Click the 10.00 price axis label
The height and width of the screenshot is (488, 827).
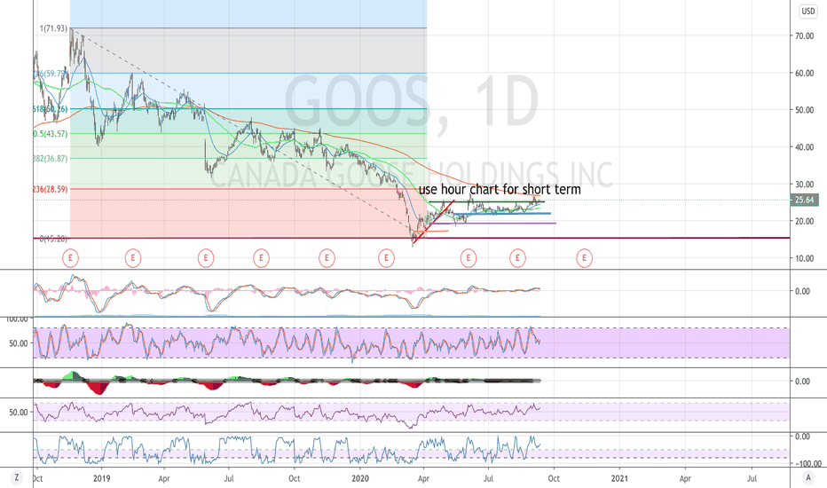pyautogui.click(x=804, y=258)
